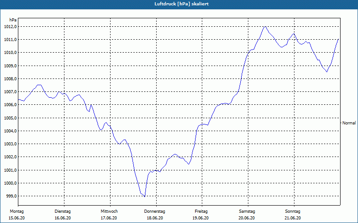Click the 'Normal' pressure marker label
Screen dimensions: 358x223
349,123
